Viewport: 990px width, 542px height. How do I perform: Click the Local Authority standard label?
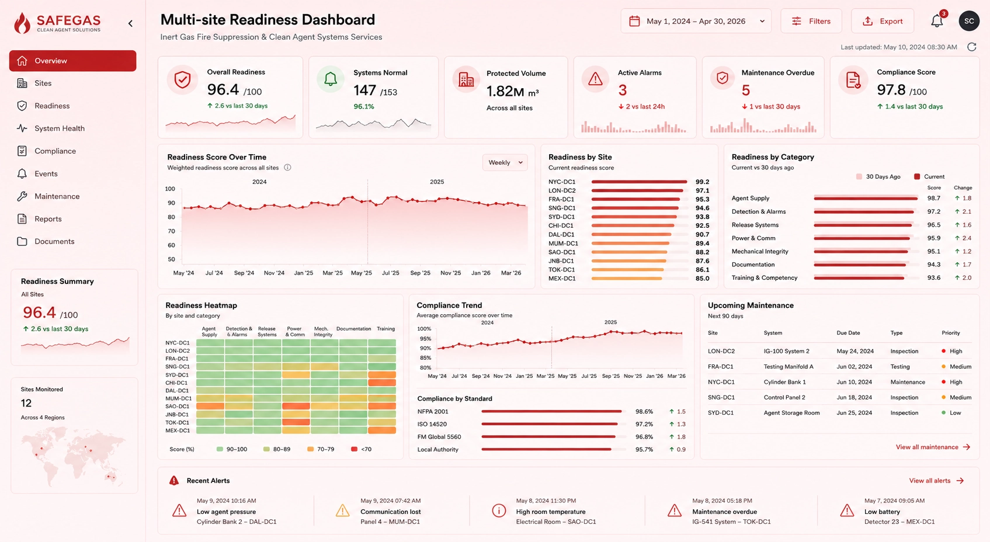[437, 450]
